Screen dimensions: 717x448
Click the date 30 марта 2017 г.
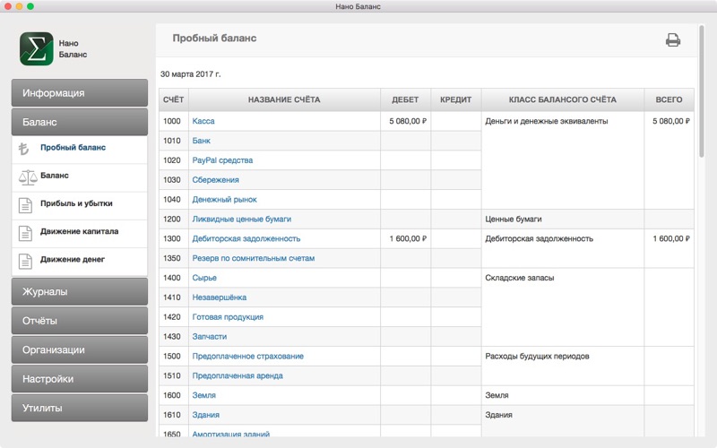click(x=190, y=74)
